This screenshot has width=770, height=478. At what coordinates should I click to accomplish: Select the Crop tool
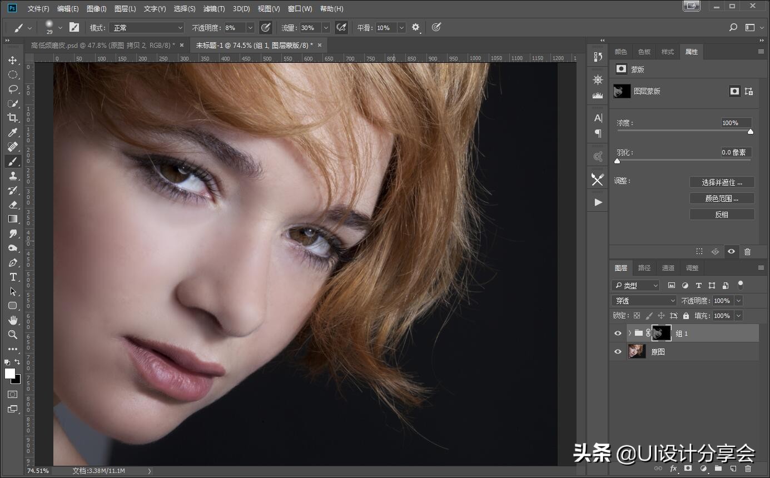tap(12, 118)
